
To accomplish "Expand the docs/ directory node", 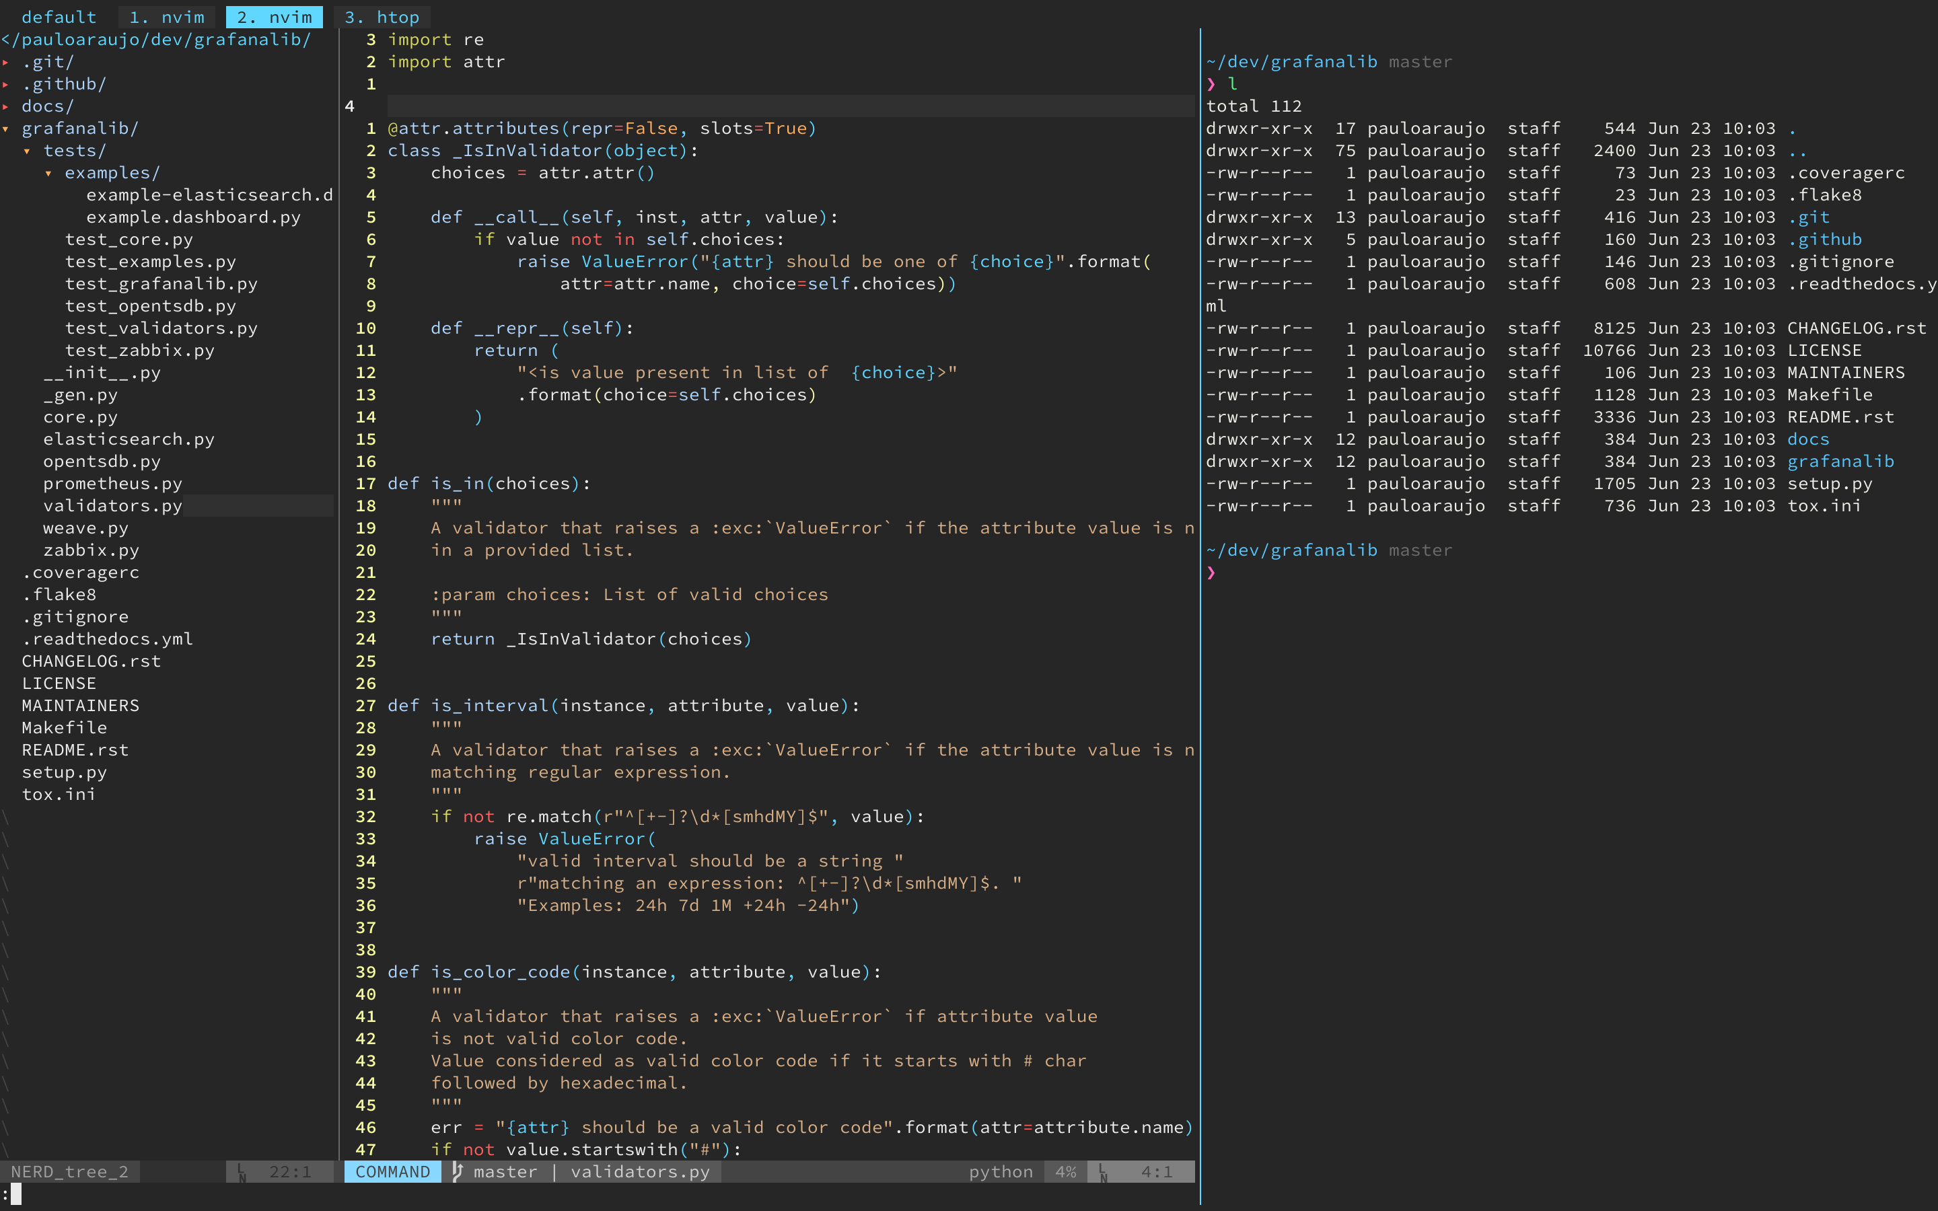I will pyautogui.click(x=7, y=106).
